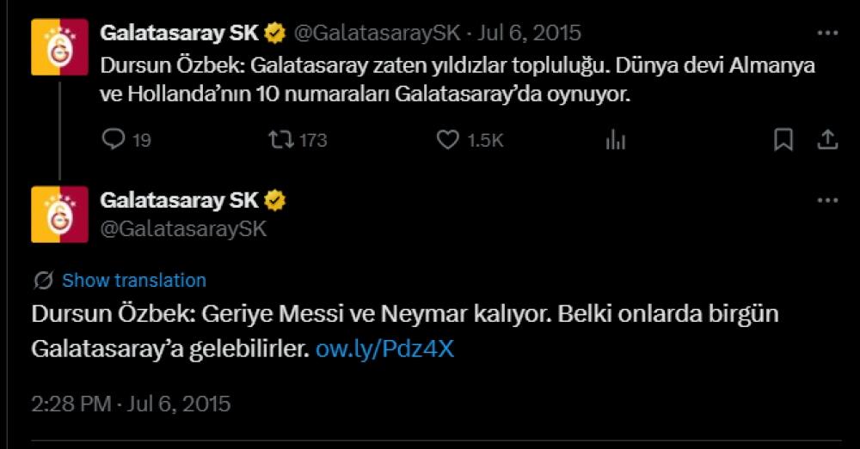Open view analytics bar chart icon

point(616,139)
